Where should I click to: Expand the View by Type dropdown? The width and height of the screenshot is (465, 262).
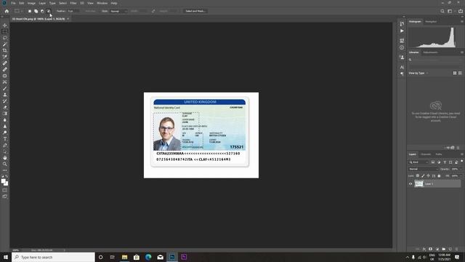[418, 73]
